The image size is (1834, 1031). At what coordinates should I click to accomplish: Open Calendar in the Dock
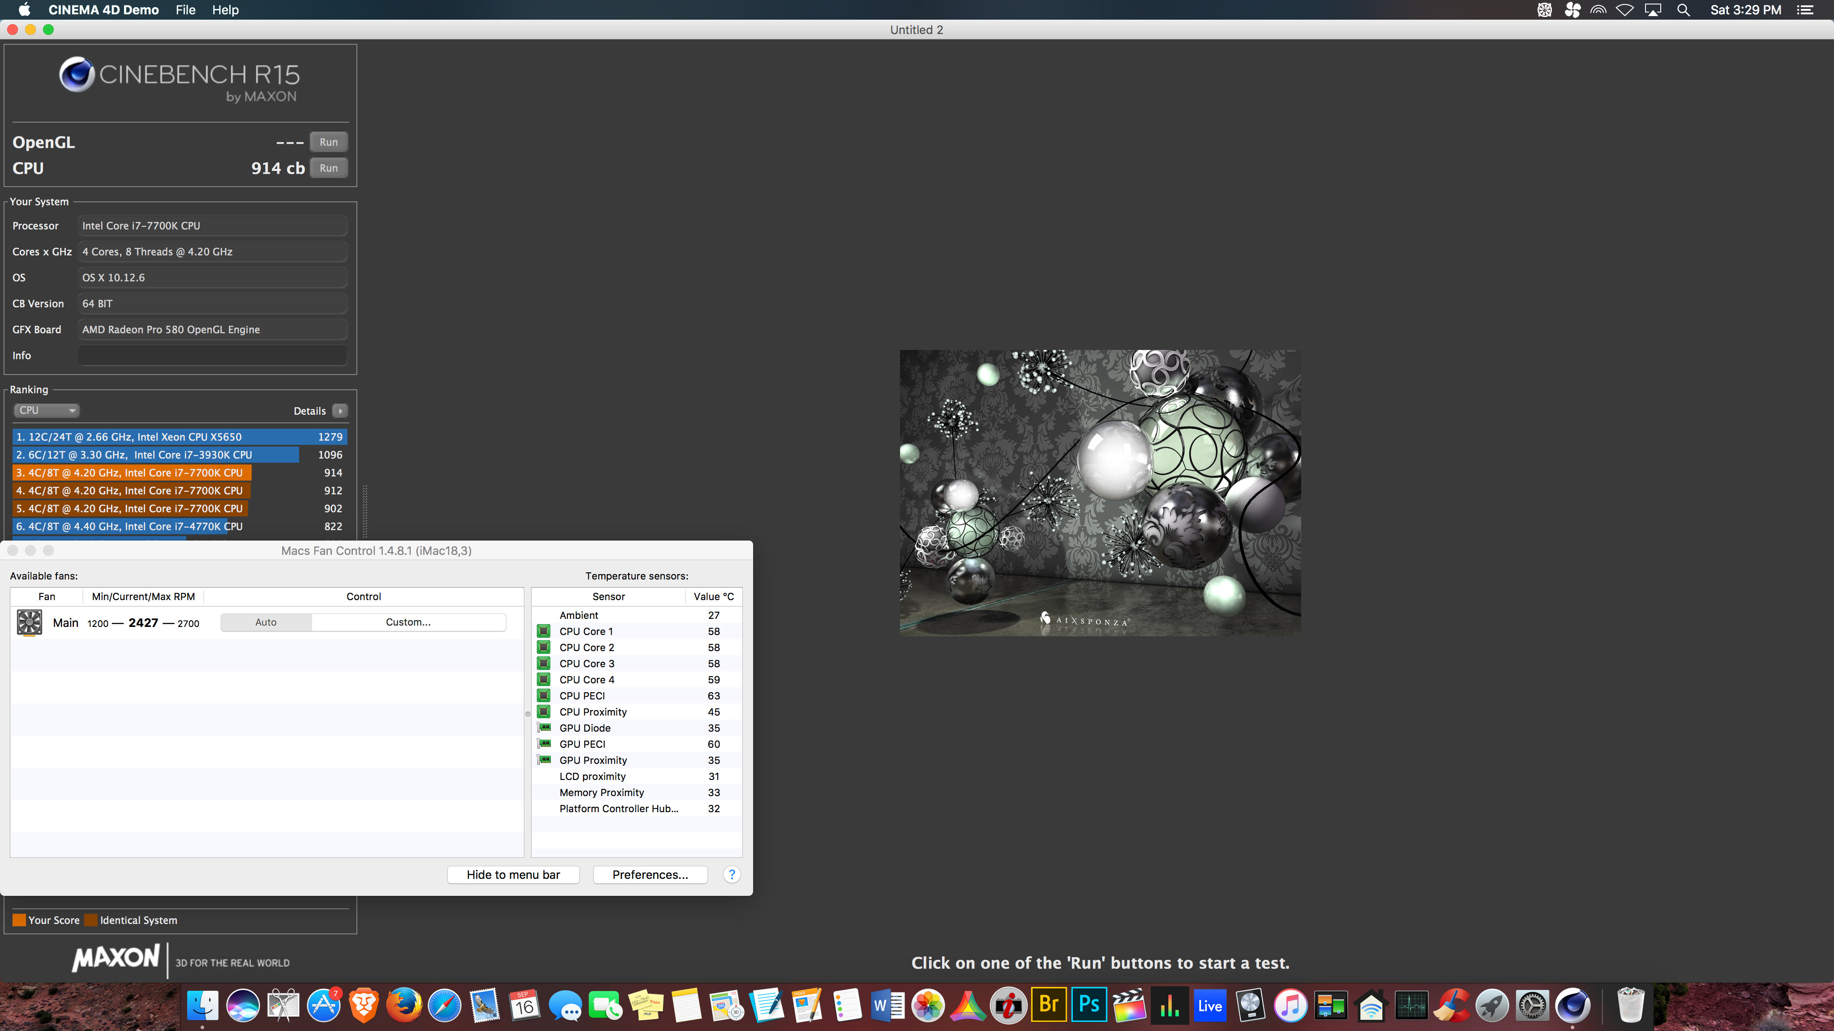tap(525, 1005)
